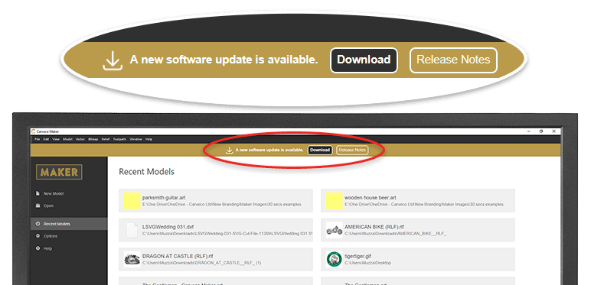This screenshot has height=285, width=591.
Task: Open the File menu
Action: click(38, 139)
